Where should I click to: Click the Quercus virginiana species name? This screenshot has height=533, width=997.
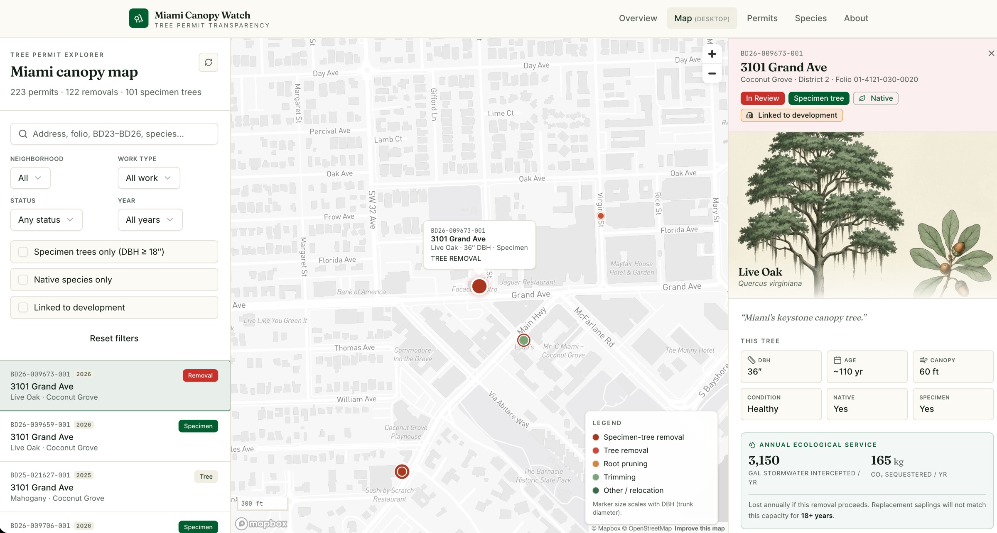(x=770, y=284)
